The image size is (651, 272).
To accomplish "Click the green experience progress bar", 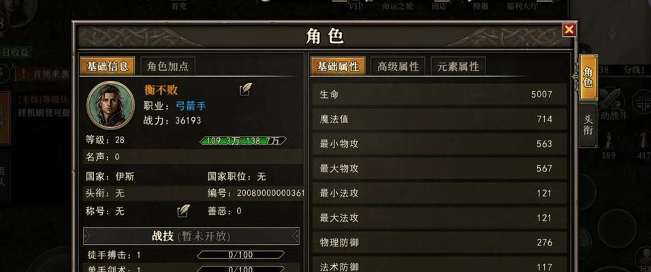I will [x=243, y=141].
